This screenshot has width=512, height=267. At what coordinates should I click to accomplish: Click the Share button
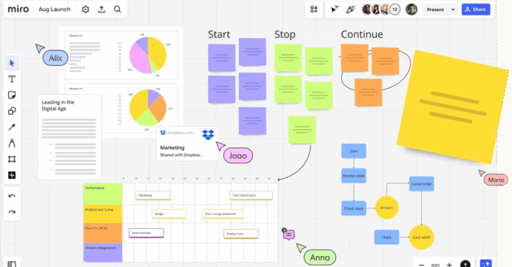476,10
